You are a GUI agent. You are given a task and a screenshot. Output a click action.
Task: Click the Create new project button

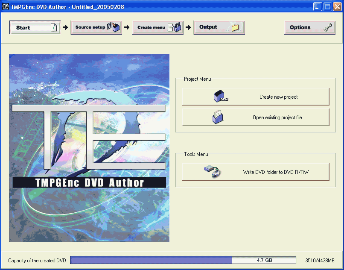pyautogui.click(x=256, y=97)
